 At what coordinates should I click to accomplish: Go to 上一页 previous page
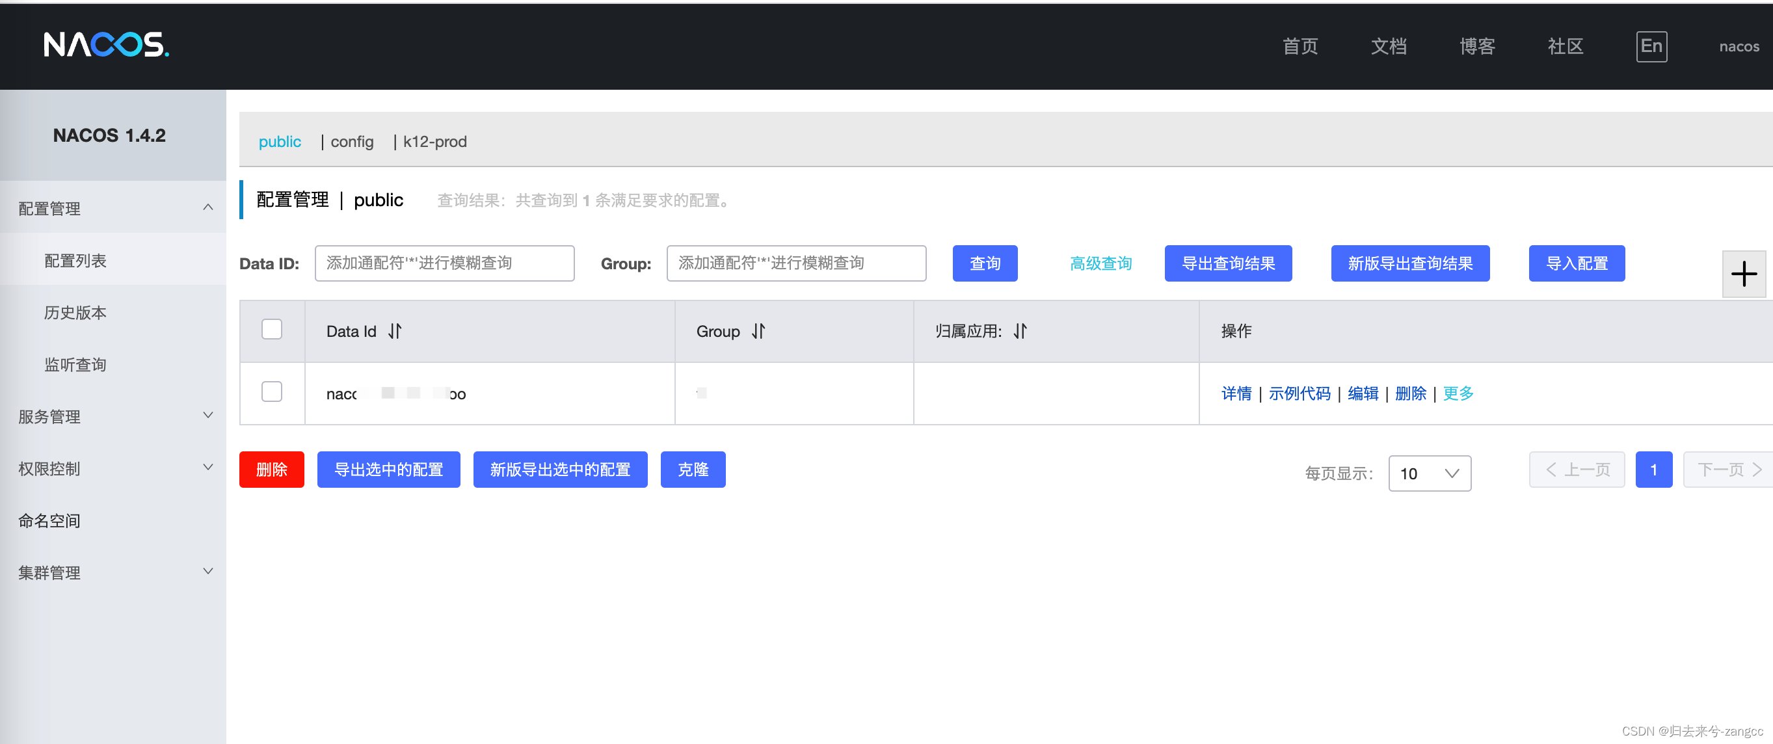(1576, 470)
